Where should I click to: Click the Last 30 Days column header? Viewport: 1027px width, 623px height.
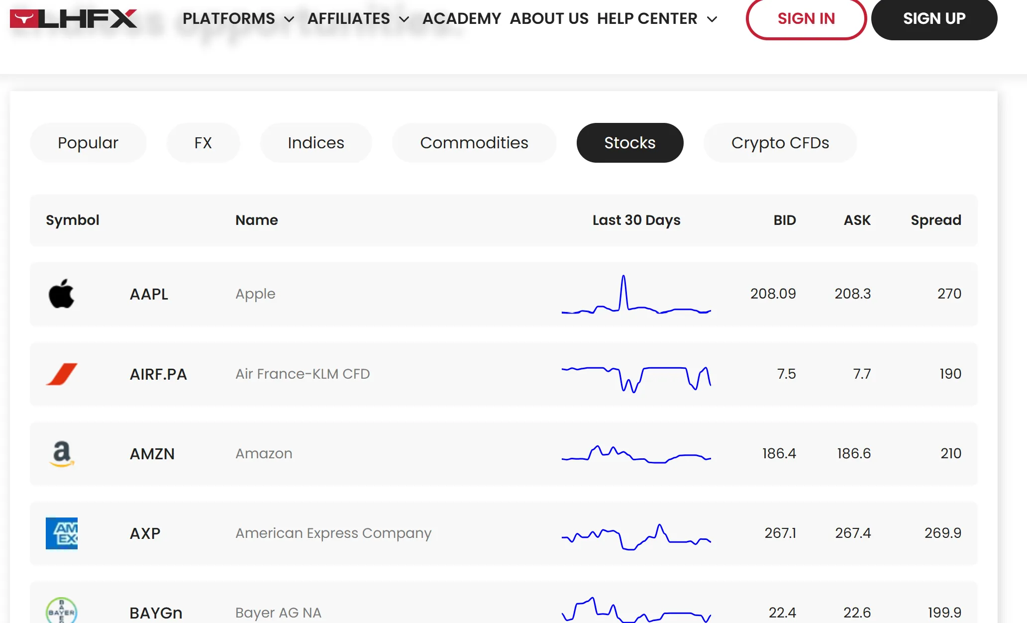click(636, 220)
